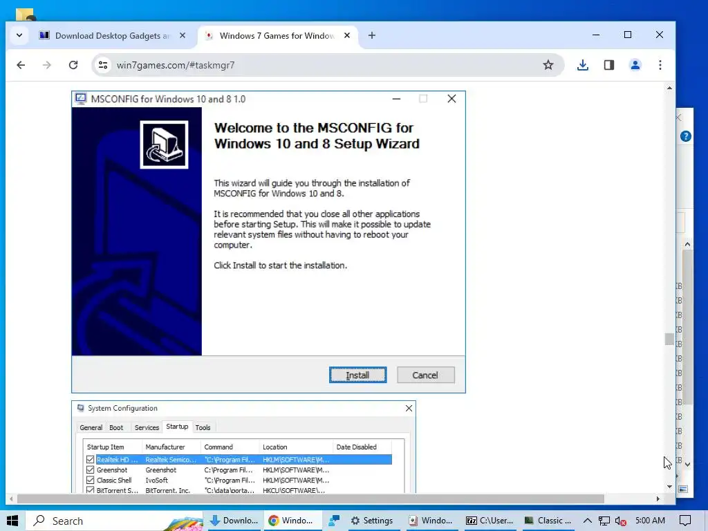Viewport: 708px width, 531px height.
Task: Select the Startup tab in System Configuration
Action: tap(177, 427)
